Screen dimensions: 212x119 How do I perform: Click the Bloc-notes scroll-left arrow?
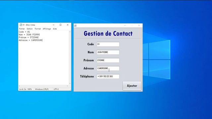20,86
